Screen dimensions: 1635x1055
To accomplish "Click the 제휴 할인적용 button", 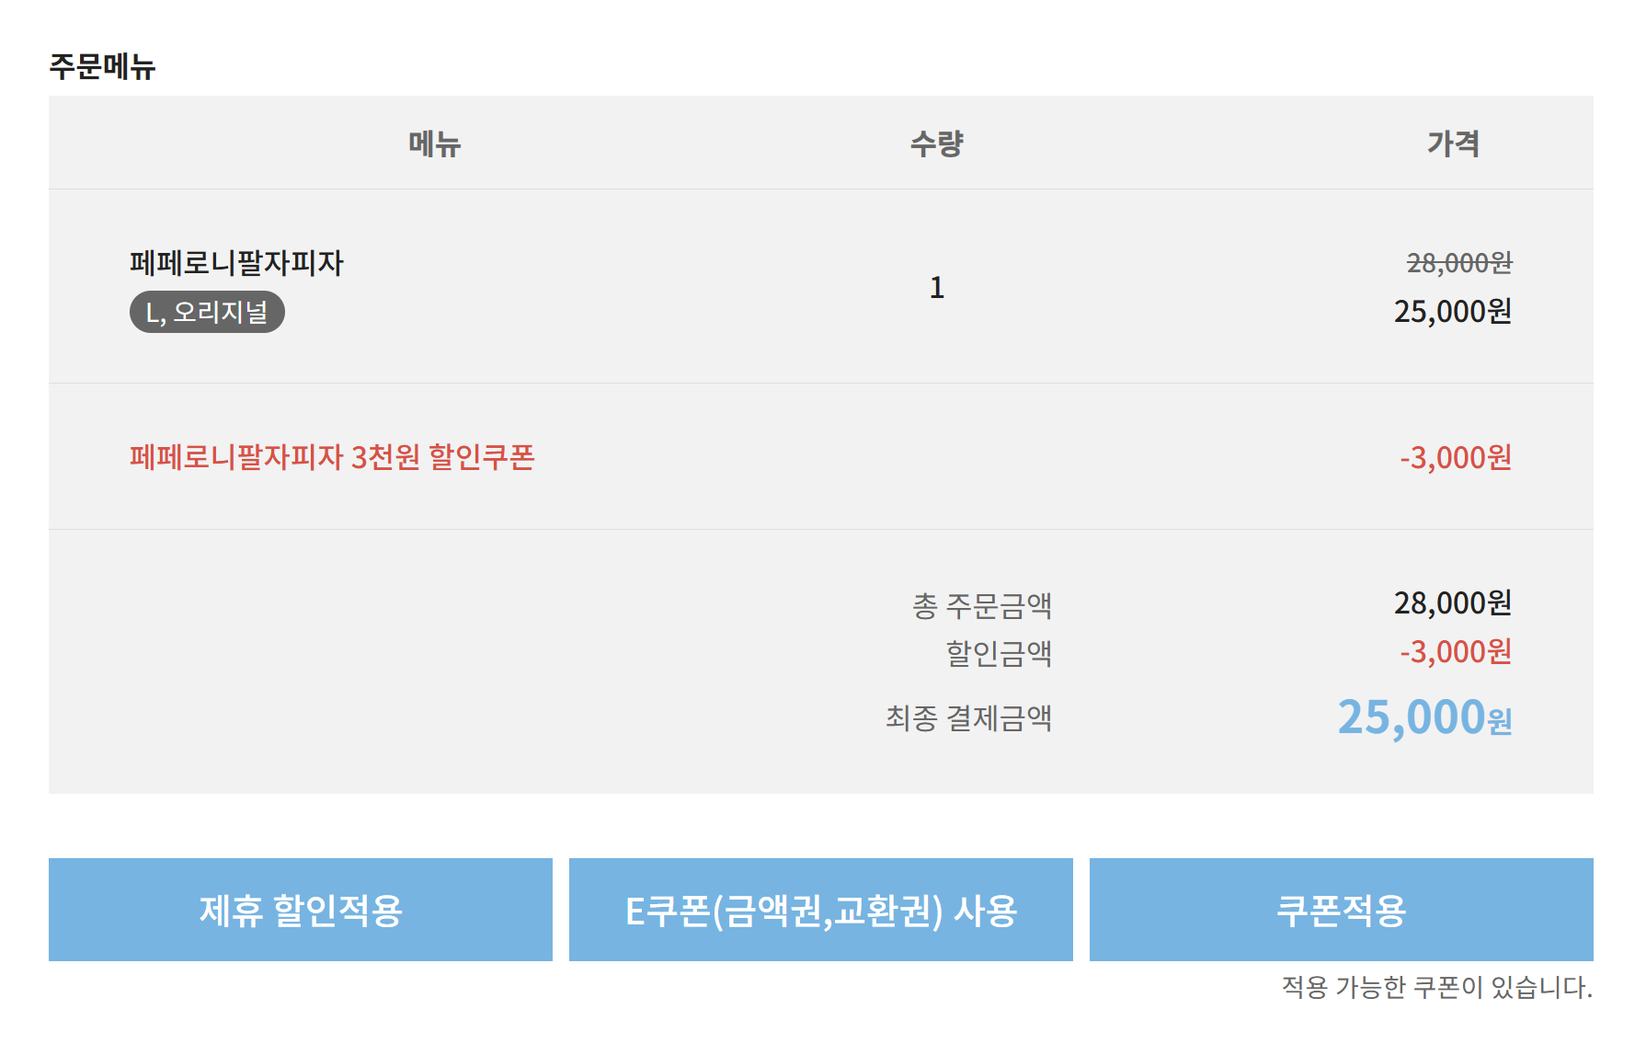I will coord(301,910).
